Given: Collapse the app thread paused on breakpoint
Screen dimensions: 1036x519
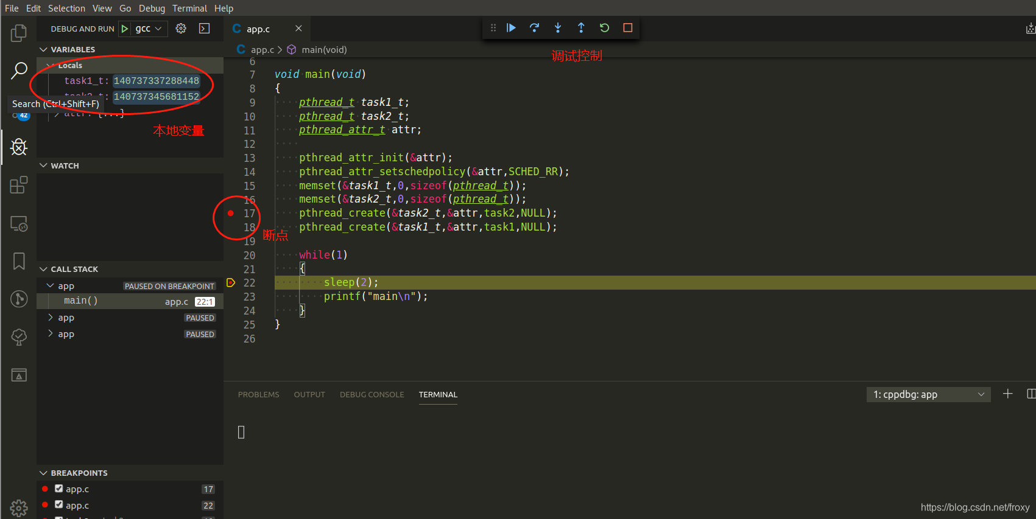Looking at the screenshot, I should tap(51, 285).
